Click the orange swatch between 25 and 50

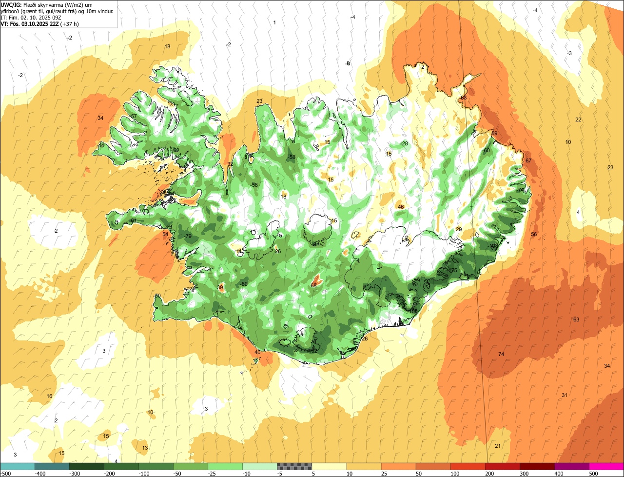click(x=398, y=466)
